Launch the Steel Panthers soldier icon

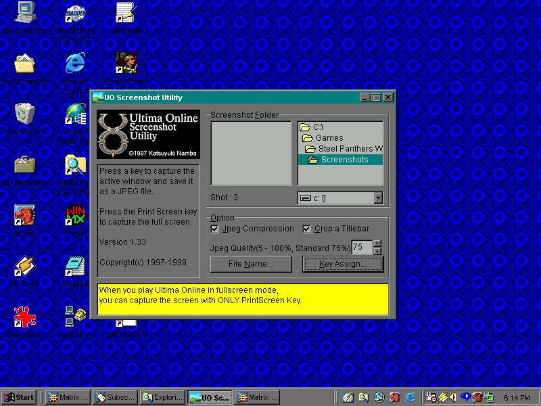126,64
